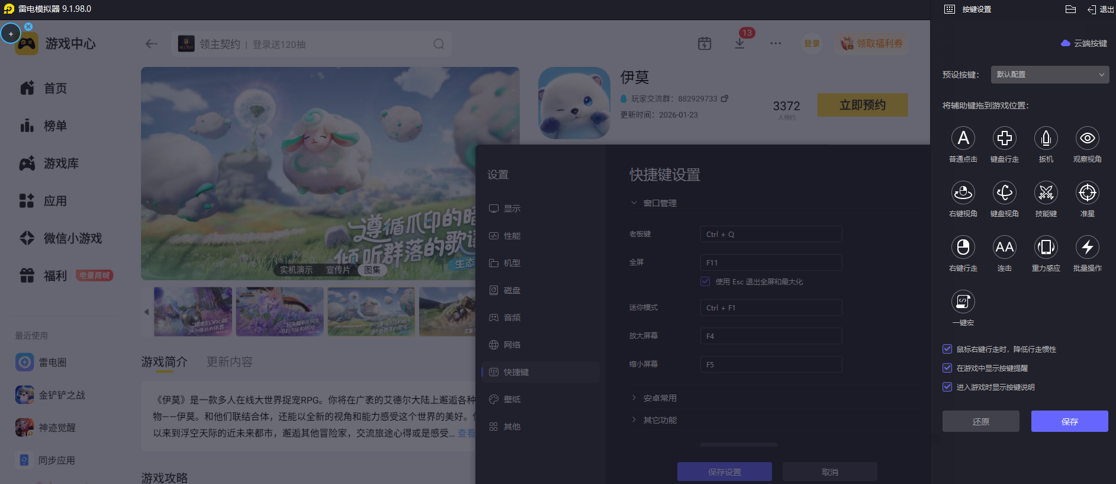
Task: Select the 键盘视角 keyboard view icon
Action: click(x=1005, y=193)
